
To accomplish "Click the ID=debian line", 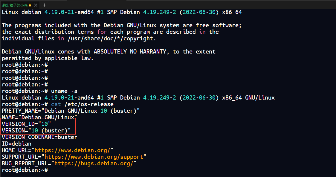I will [x=16, y=144].
